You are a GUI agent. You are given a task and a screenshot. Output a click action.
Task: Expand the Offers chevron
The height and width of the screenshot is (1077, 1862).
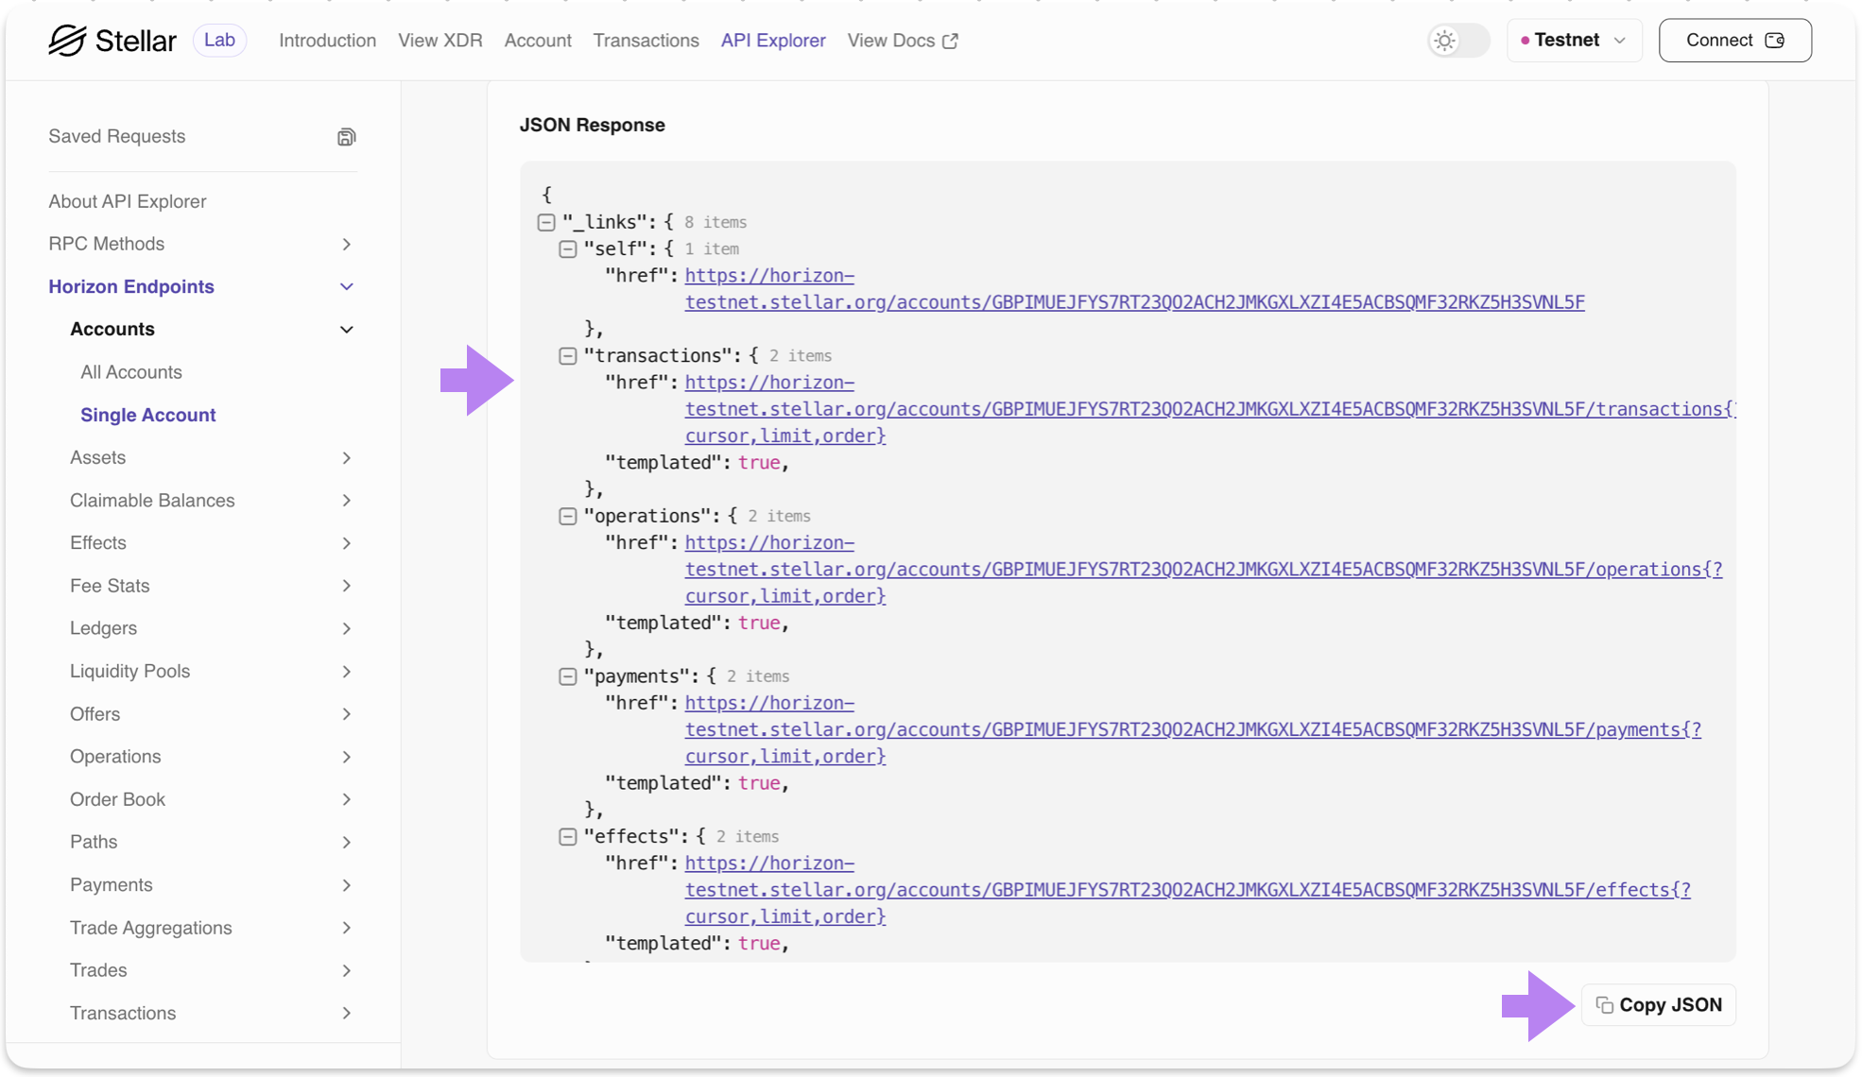pos(347,714)
